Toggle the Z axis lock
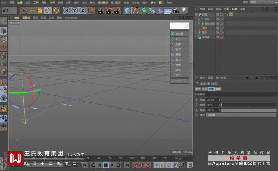 [83, 10]
